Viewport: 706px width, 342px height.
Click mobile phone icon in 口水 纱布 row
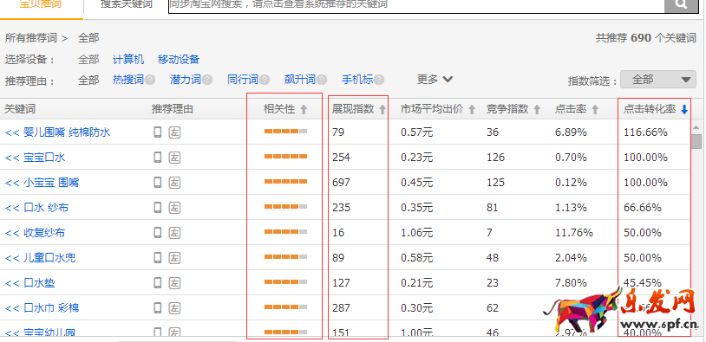[158, 208]
